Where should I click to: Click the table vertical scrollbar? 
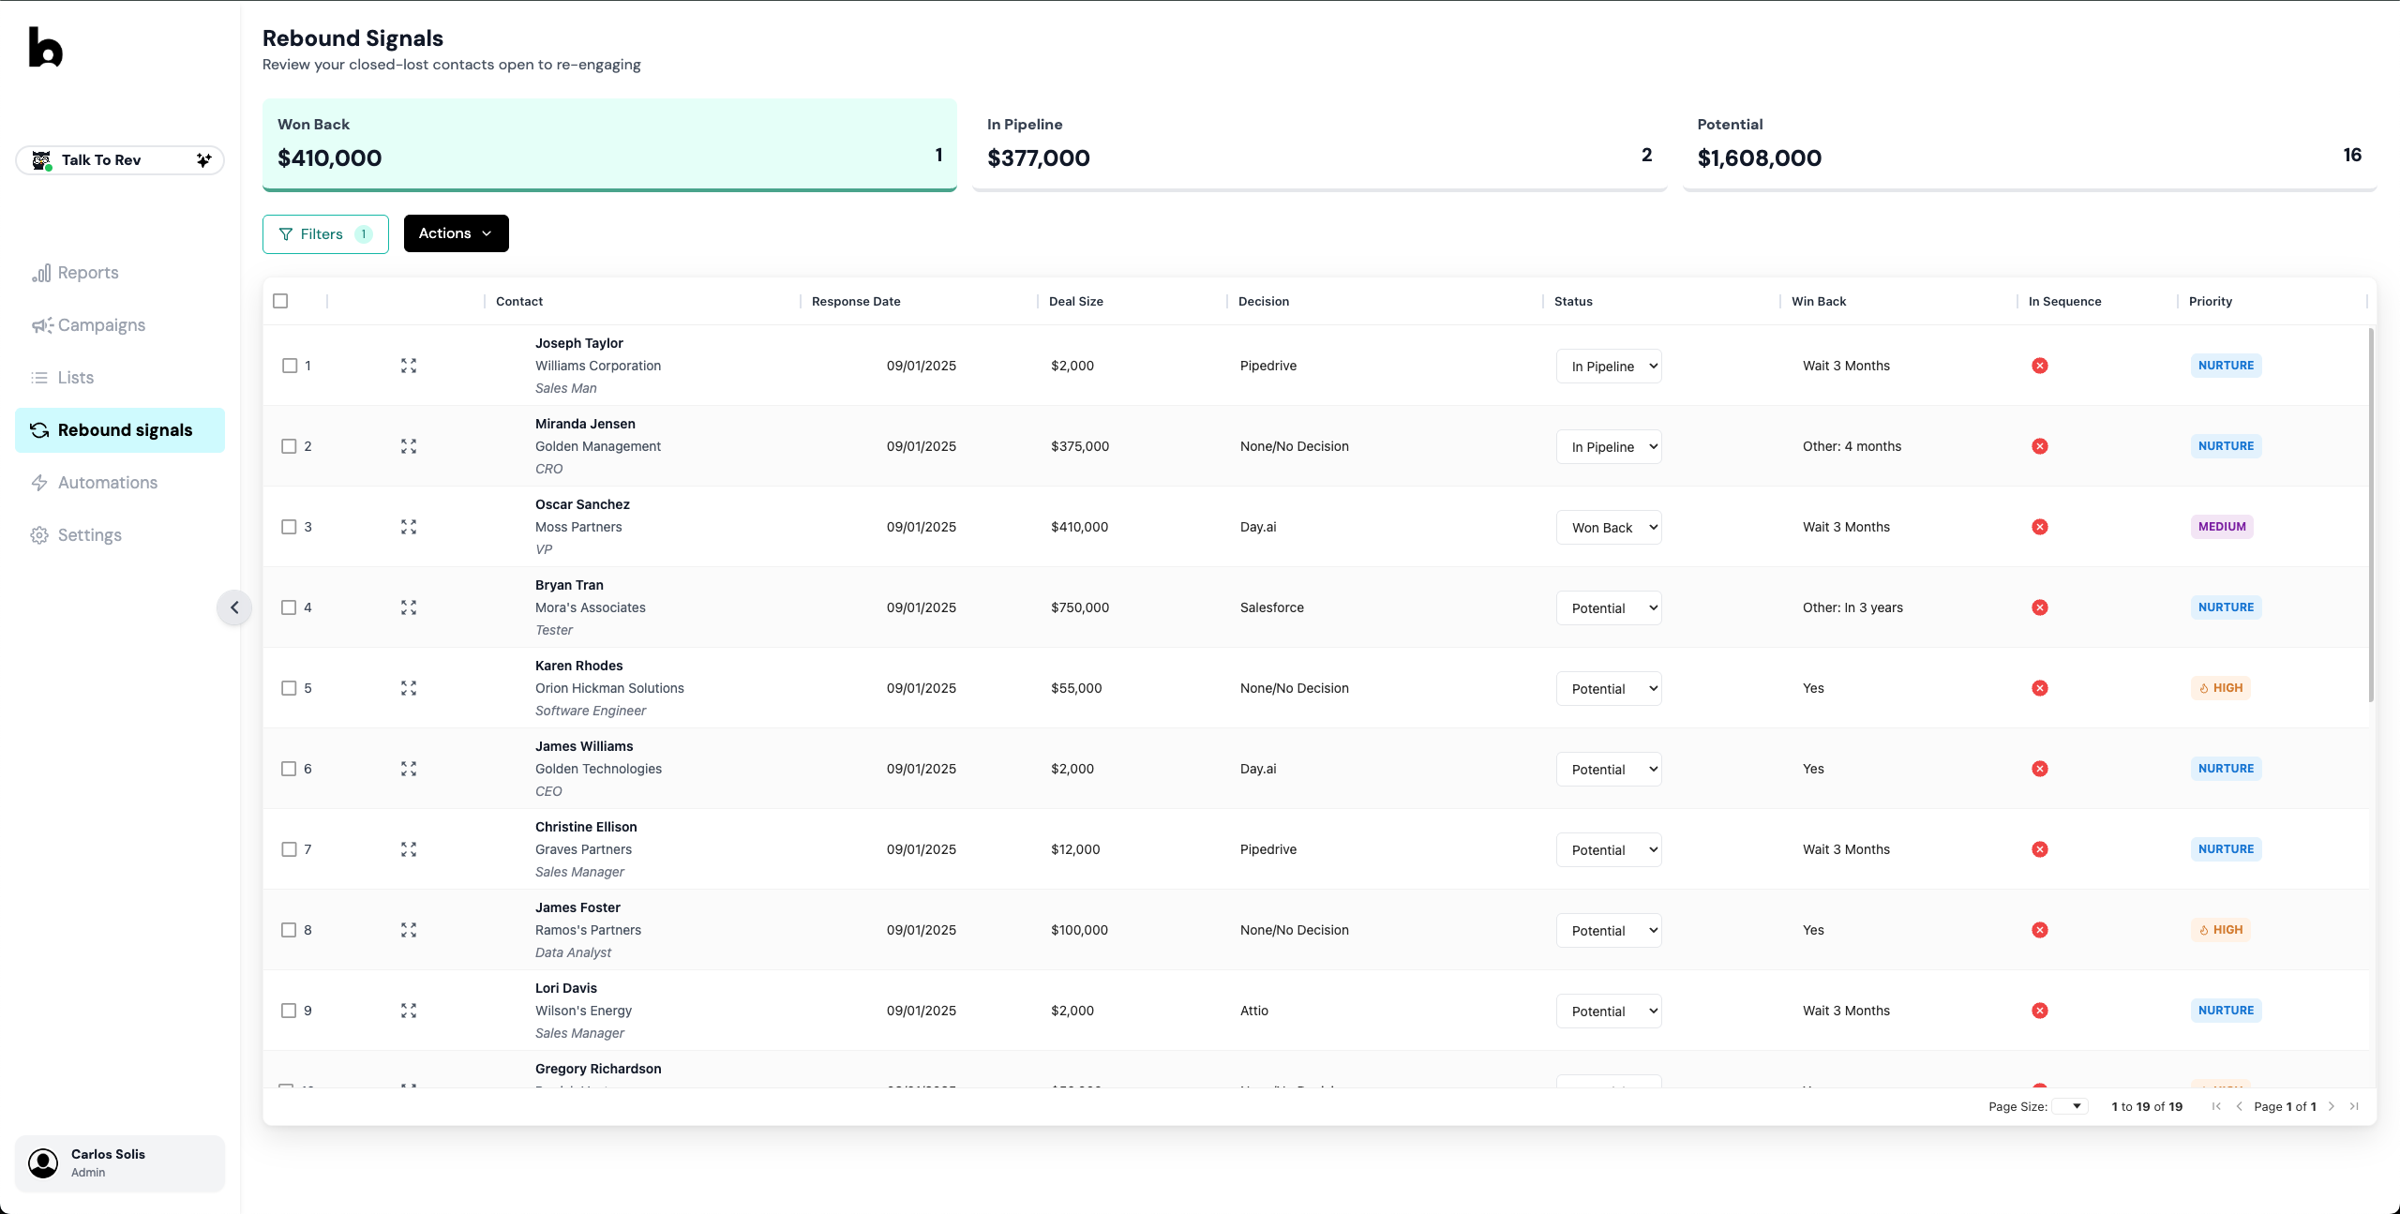coord(2371,516)
